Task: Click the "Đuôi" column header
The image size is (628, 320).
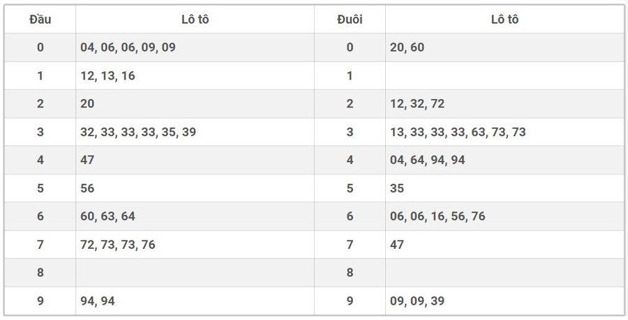Action: click(x=350, y=20)
